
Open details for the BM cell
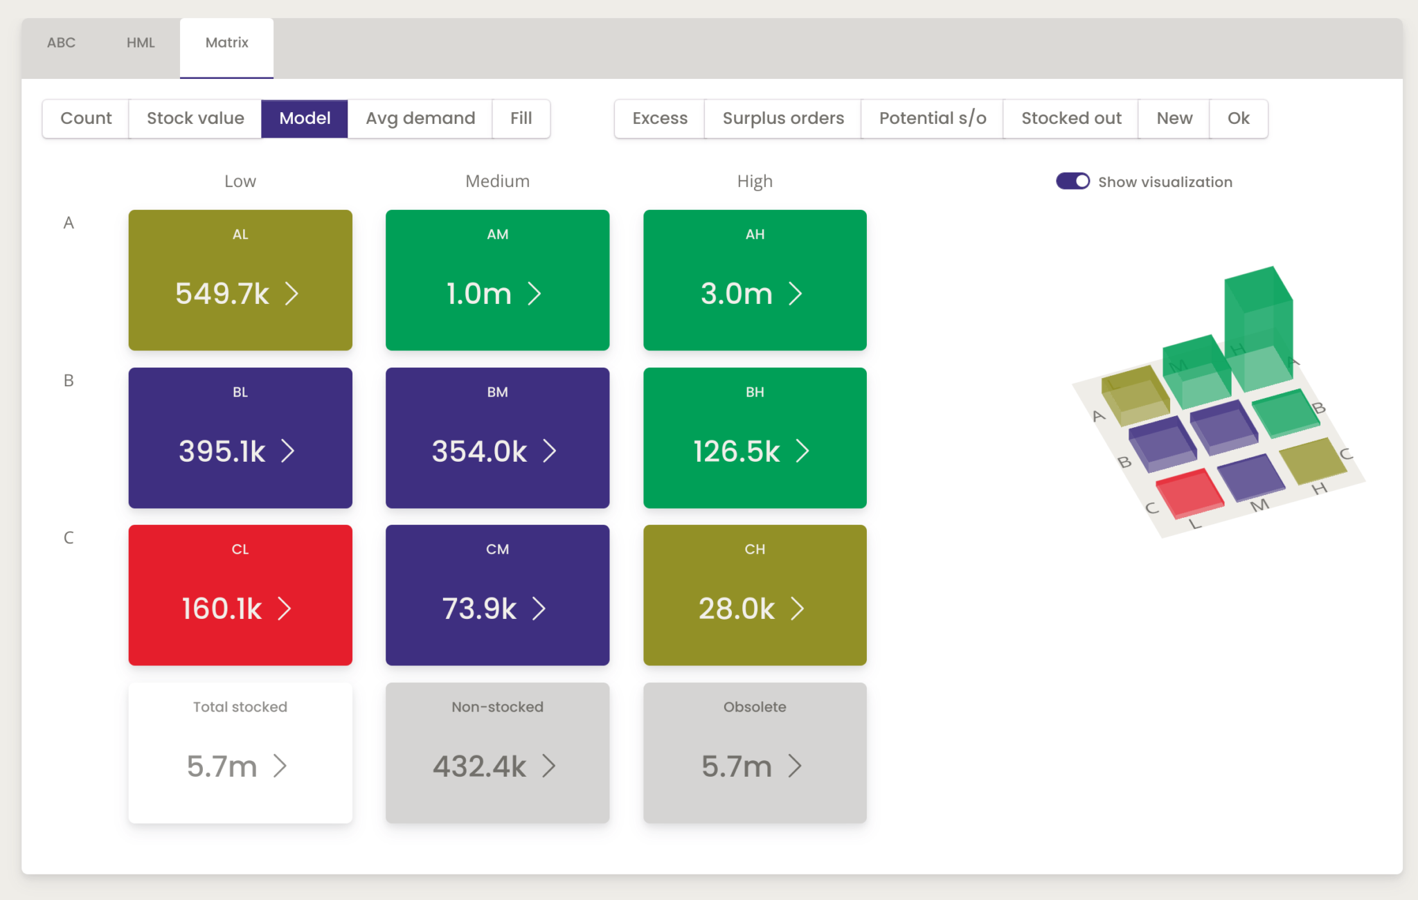549,451
